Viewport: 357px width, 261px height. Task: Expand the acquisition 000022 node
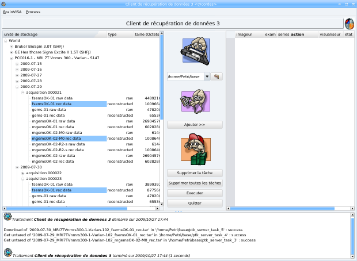[23, 172]
